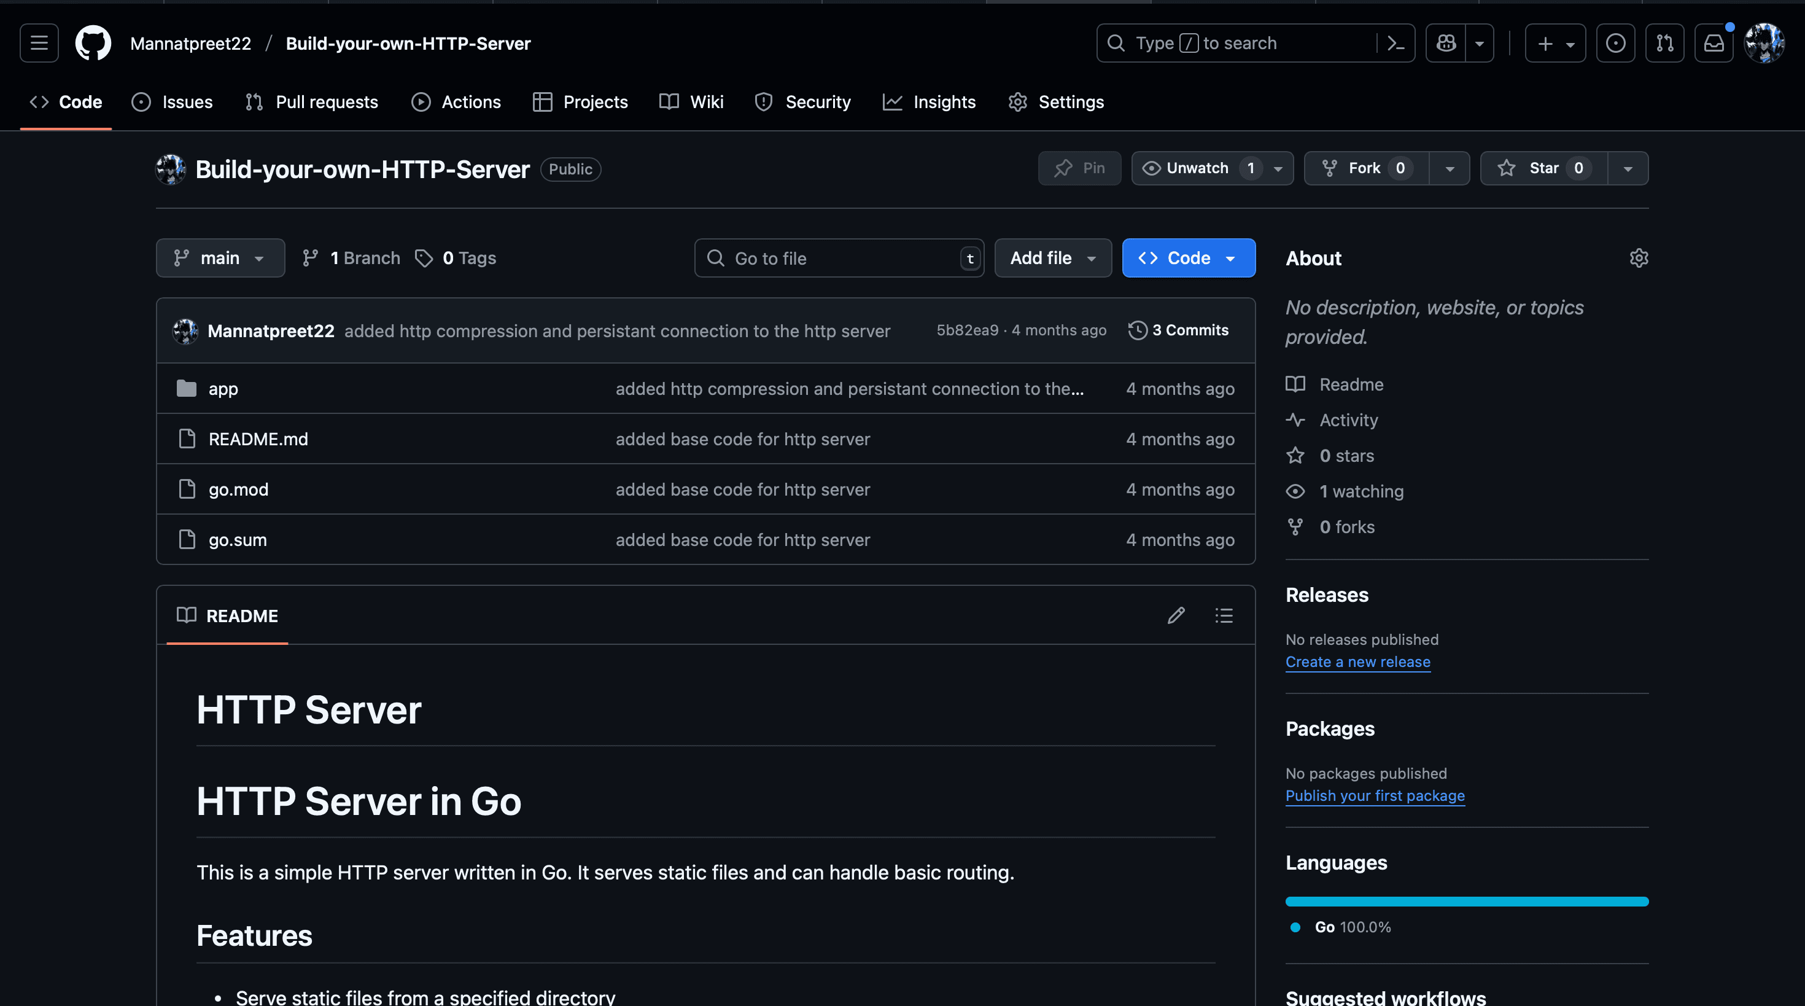Open Star lists dropdown arrow

pyautogui.click(x=1628, y=168)
